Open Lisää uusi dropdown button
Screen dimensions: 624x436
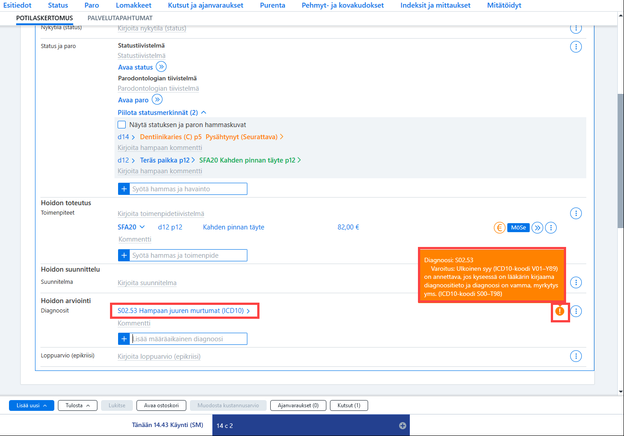[31, 405]
